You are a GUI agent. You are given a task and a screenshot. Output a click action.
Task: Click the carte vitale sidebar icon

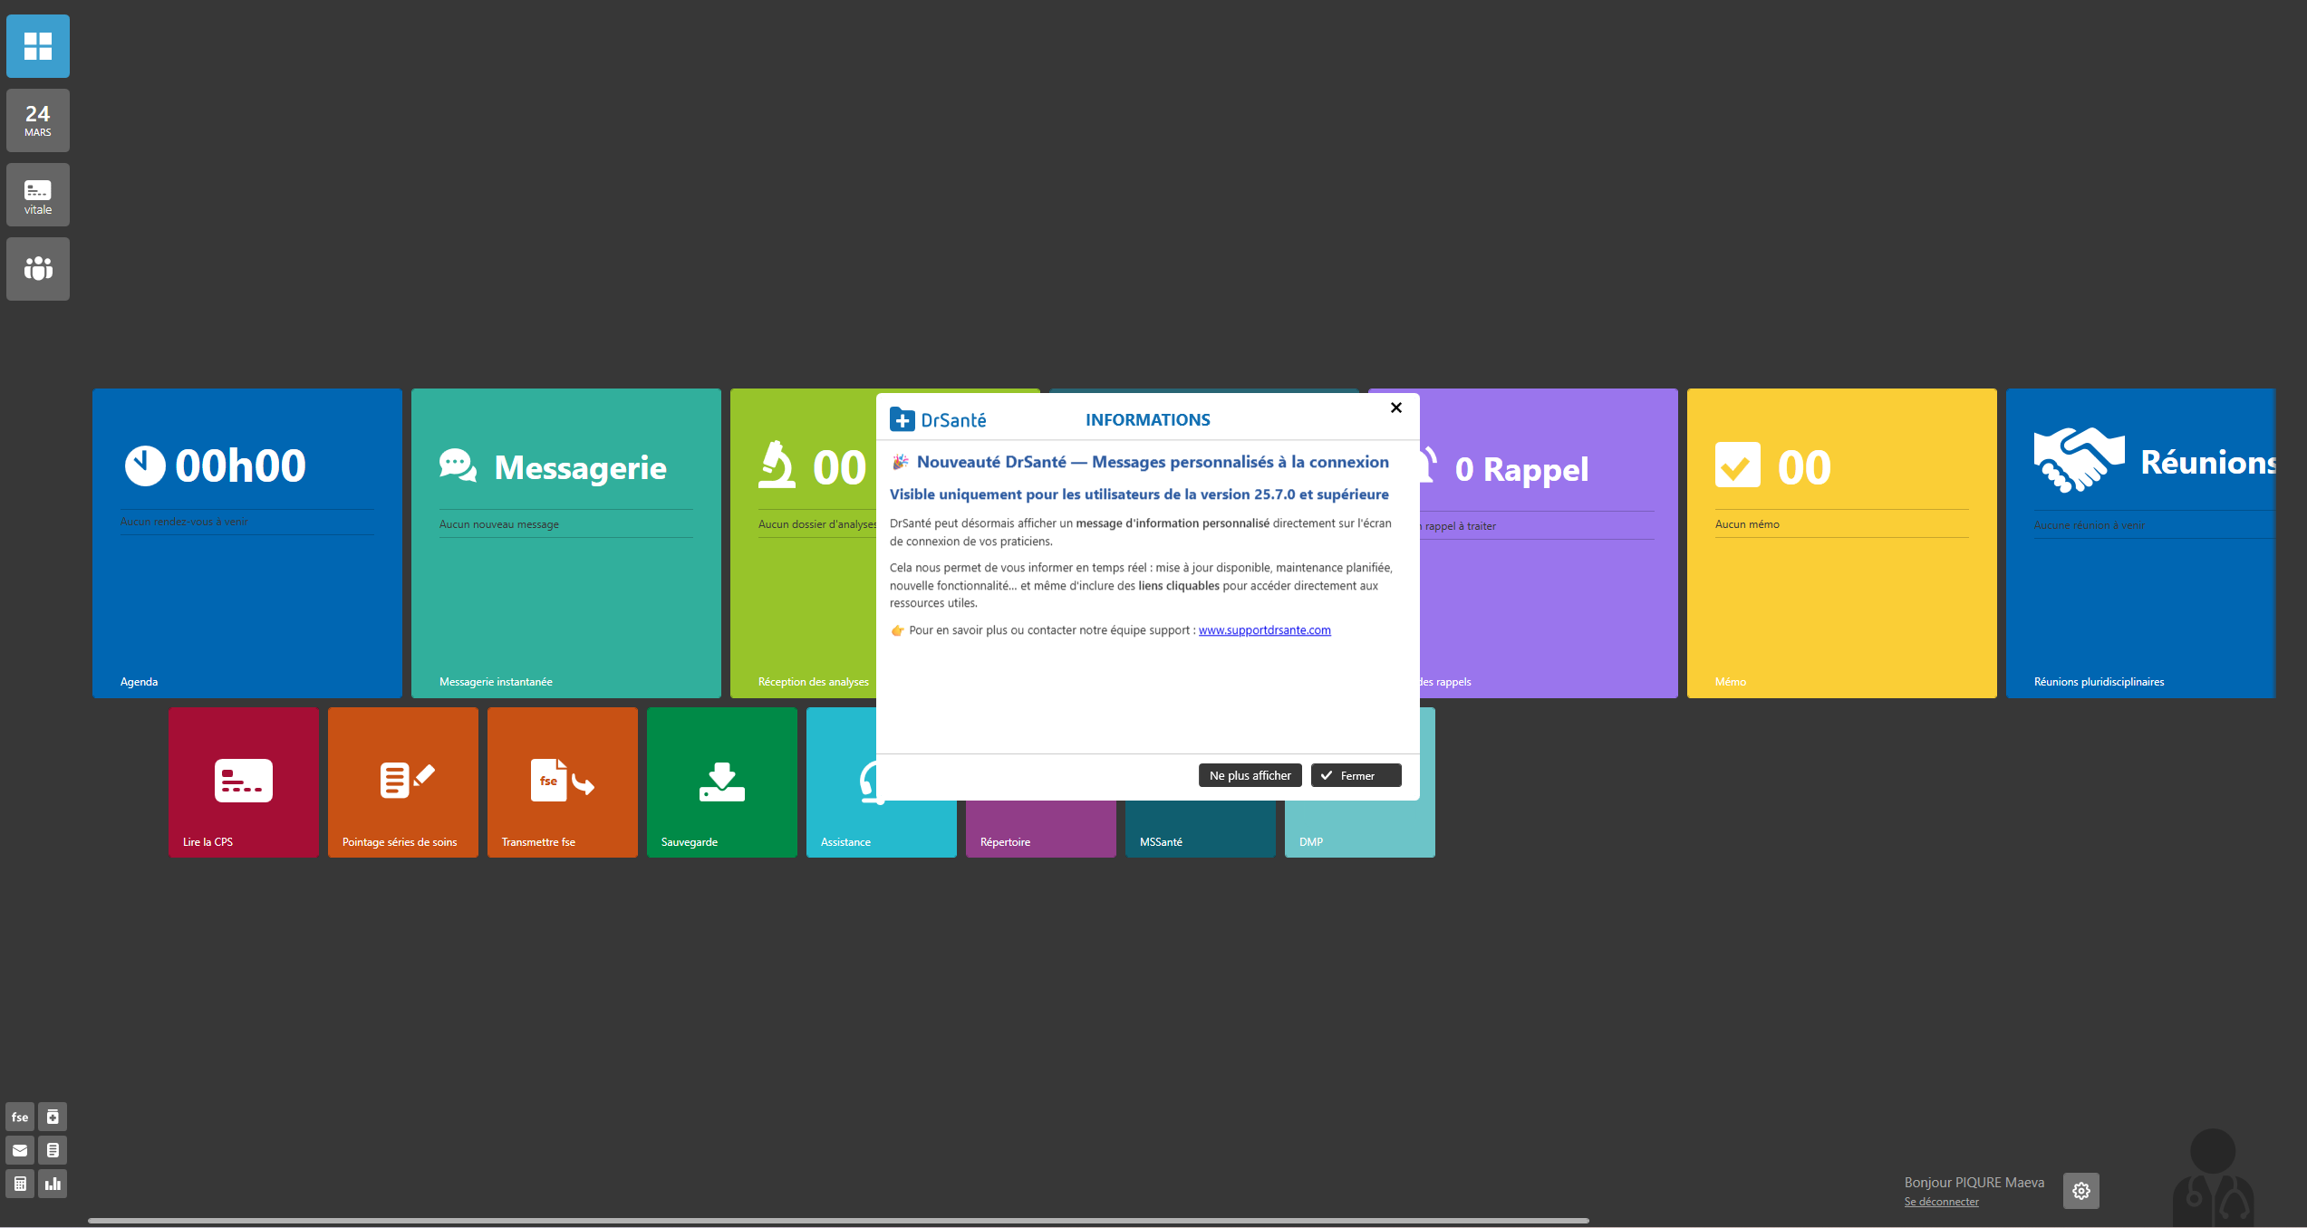click(x=38, y=195)
